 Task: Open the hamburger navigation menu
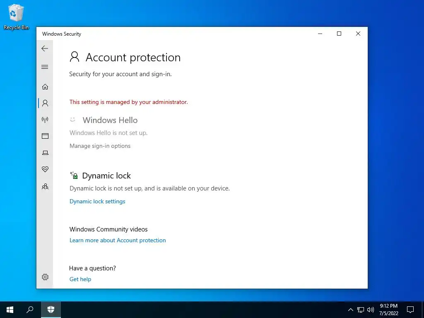pos(45,67)
